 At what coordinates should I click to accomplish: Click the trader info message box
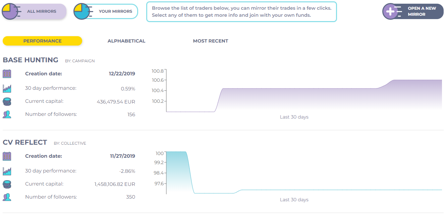click(242, 11)
